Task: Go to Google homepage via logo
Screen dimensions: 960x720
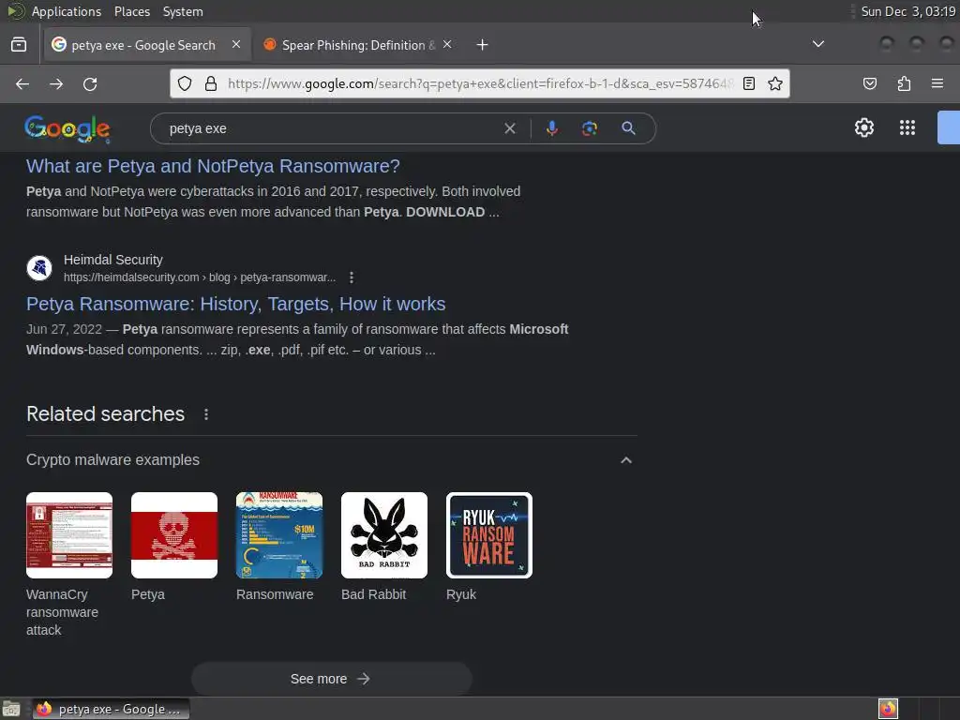Action: tap(67, 128)
